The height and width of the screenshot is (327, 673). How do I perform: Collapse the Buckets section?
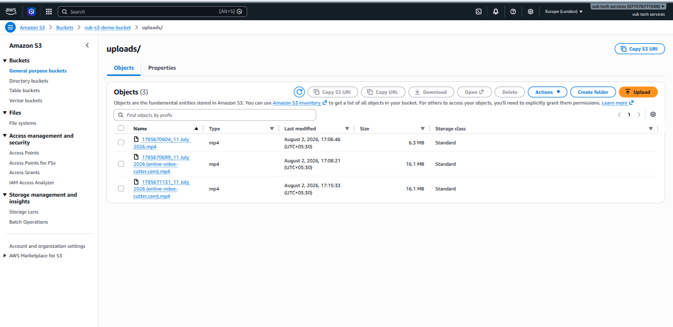pyautogui.click(x=4, y=61)
